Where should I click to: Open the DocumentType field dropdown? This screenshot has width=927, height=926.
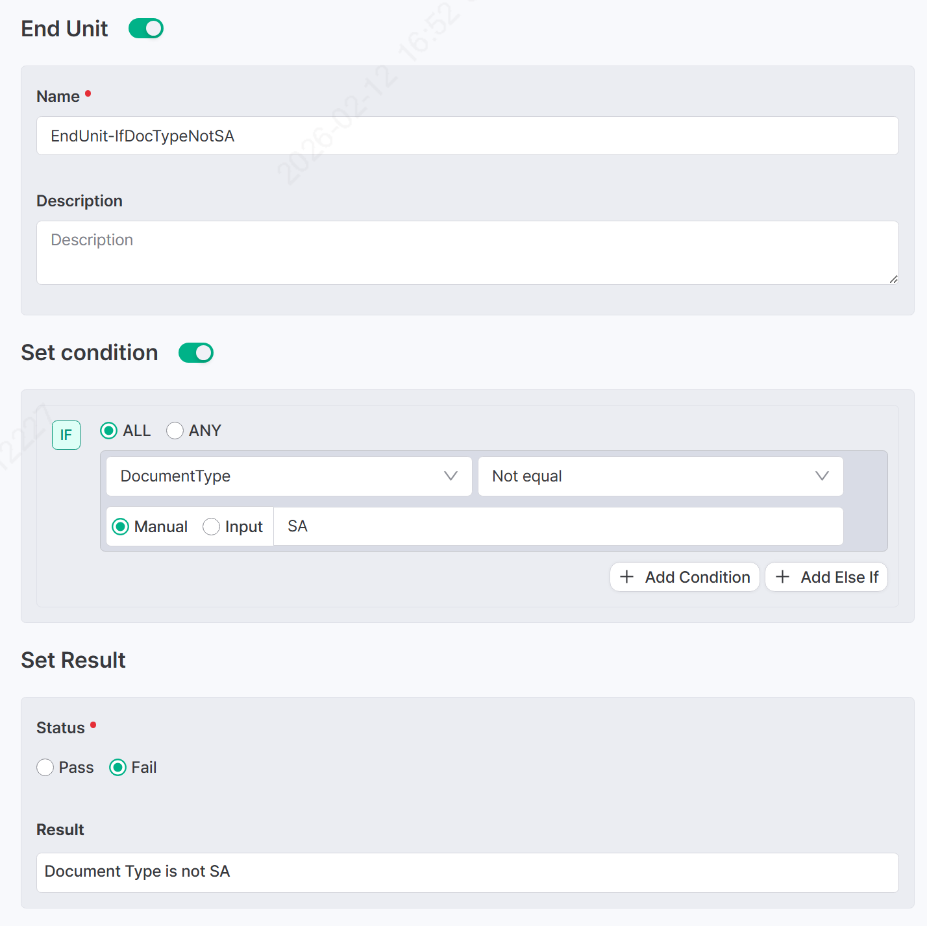[288, 476]
